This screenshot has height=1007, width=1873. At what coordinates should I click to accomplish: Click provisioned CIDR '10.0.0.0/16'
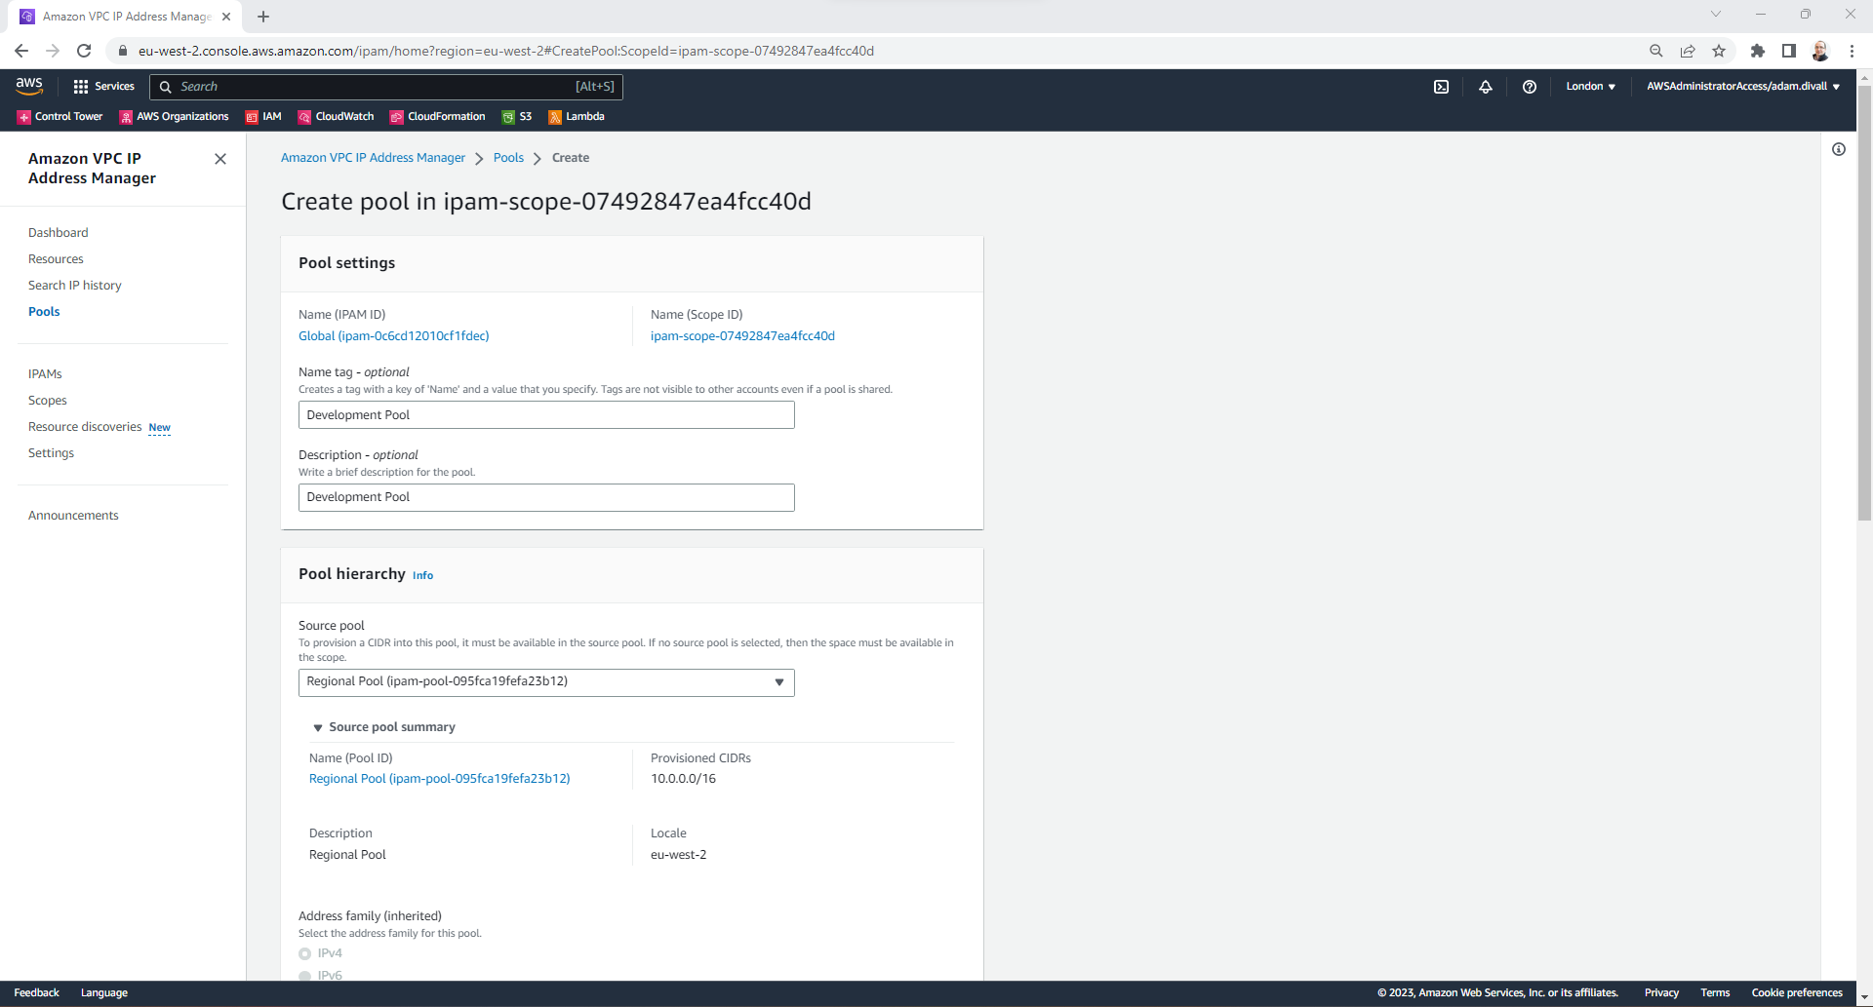coord(683,779)
